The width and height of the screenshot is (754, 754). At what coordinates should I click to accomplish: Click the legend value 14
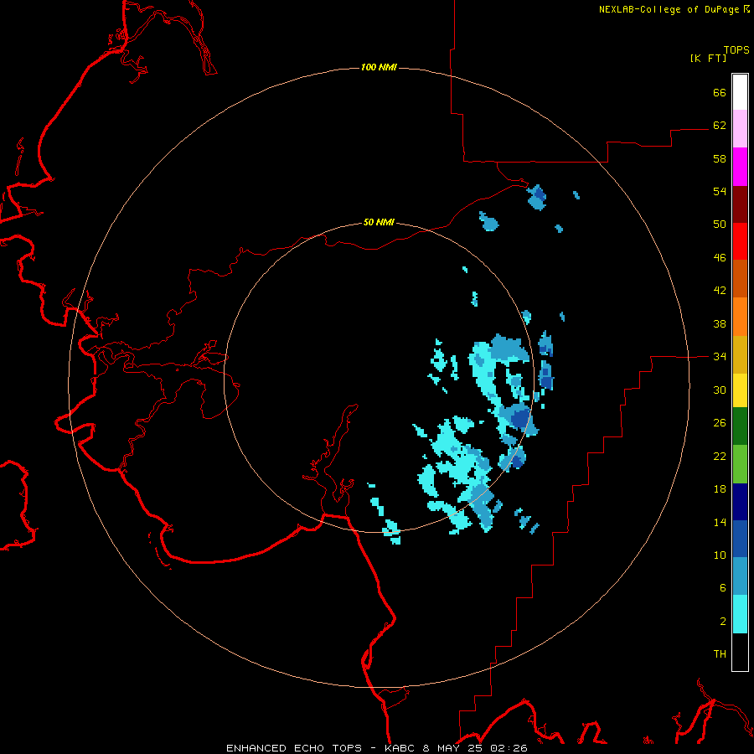tap(720, 522)
